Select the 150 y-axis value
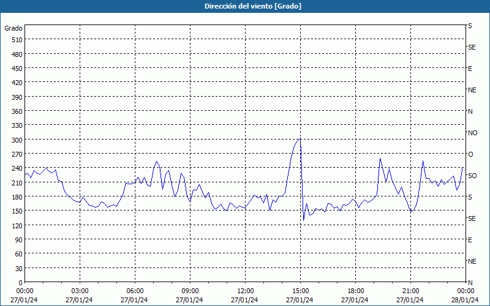Viewport: 490px width, 306px height. pyautogui.click(x=17, y=211)
